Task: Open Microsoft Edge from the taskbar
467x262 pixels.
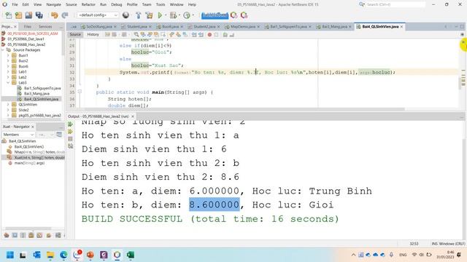Action: 63,255
